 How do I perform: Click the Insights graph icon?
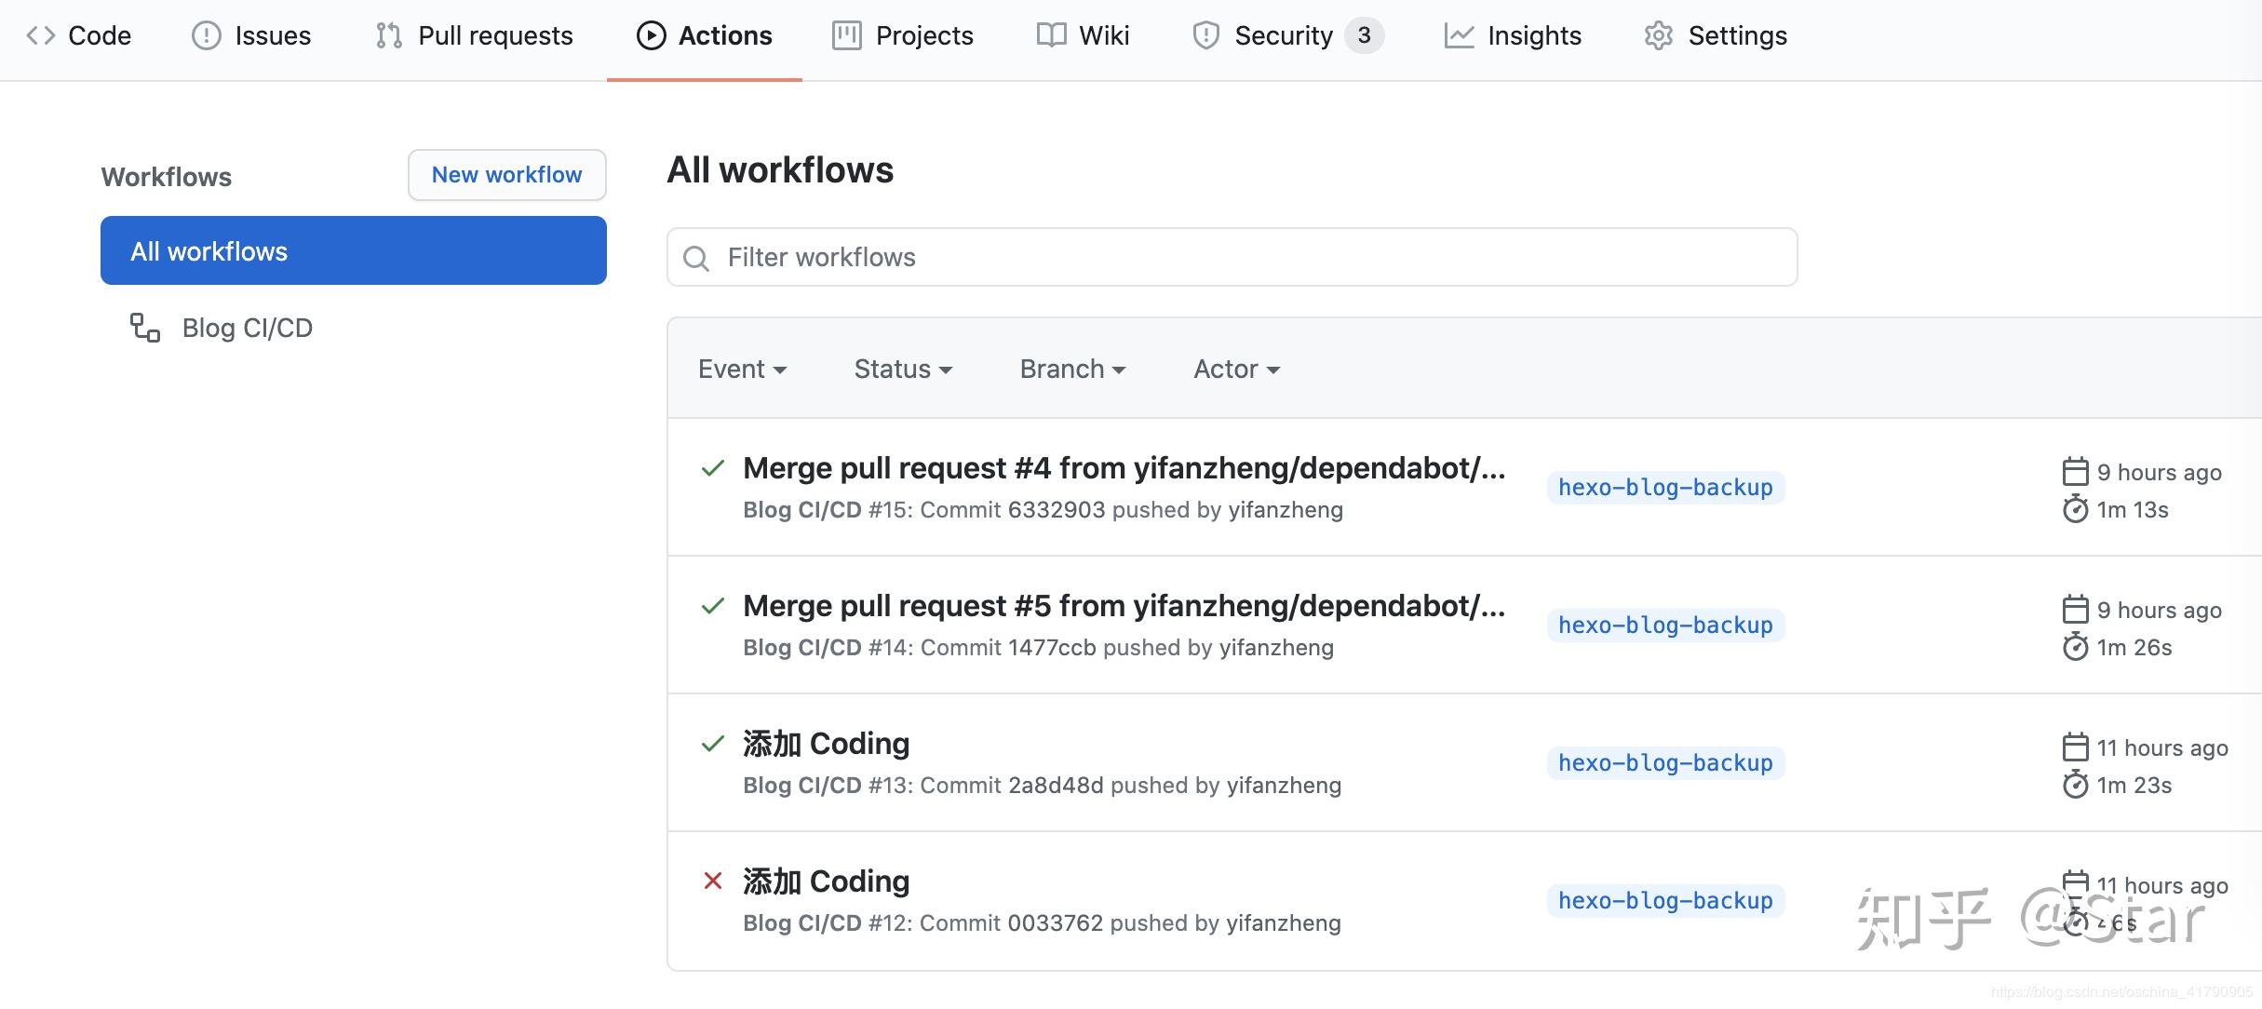1460,34
